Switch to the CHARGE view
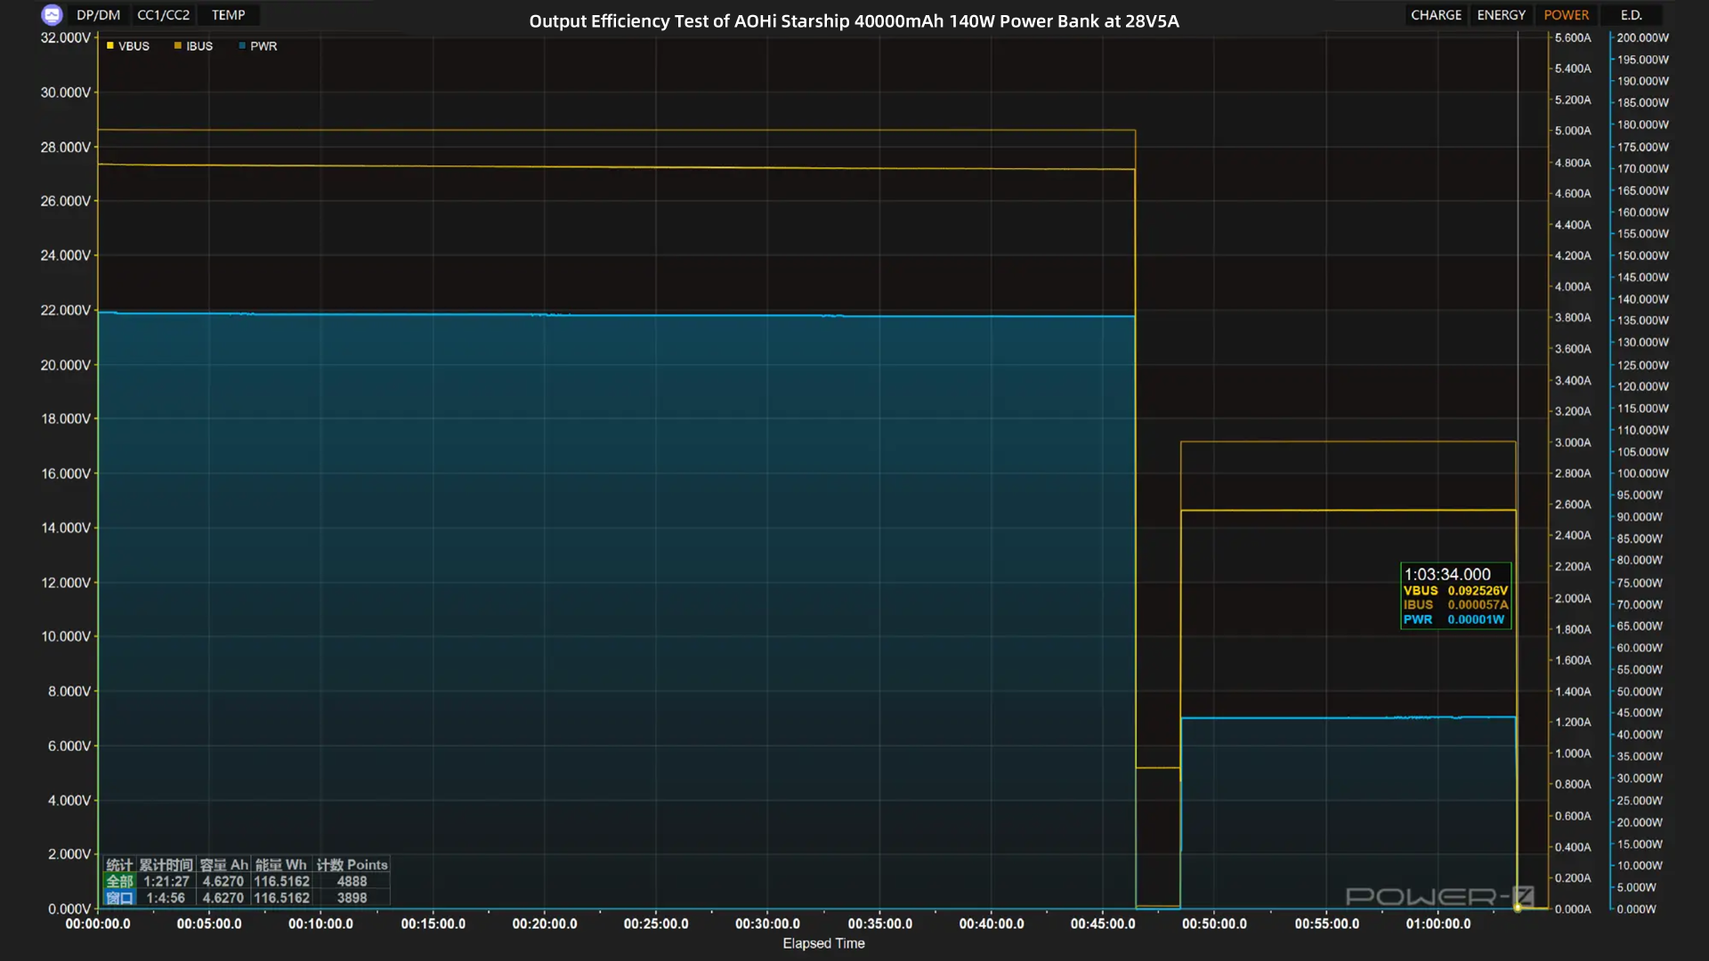This screenshot has height=961, width=1709. click(x=1436, y=15)
